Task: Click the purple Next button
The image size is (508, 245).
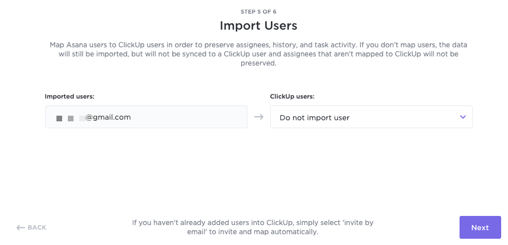Action: (x=479, y=227)
